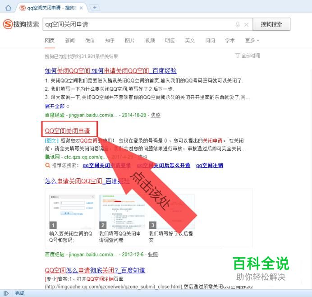Expand 展开全部 to show all steps
312x297 pixels.
pyautogui.click(x=57, y=106)
